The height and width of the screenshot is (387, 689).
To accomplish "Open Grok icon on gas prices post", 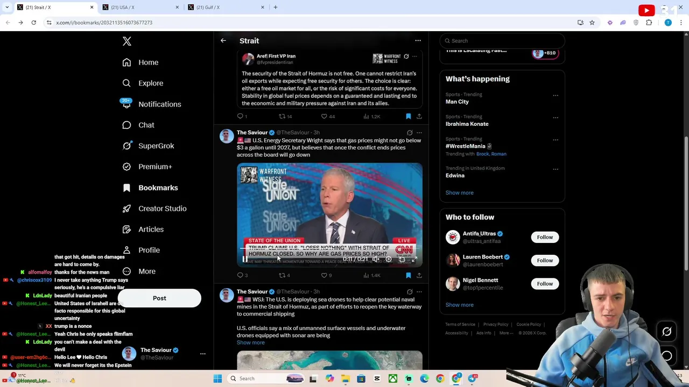I will (x=410, y=133).
